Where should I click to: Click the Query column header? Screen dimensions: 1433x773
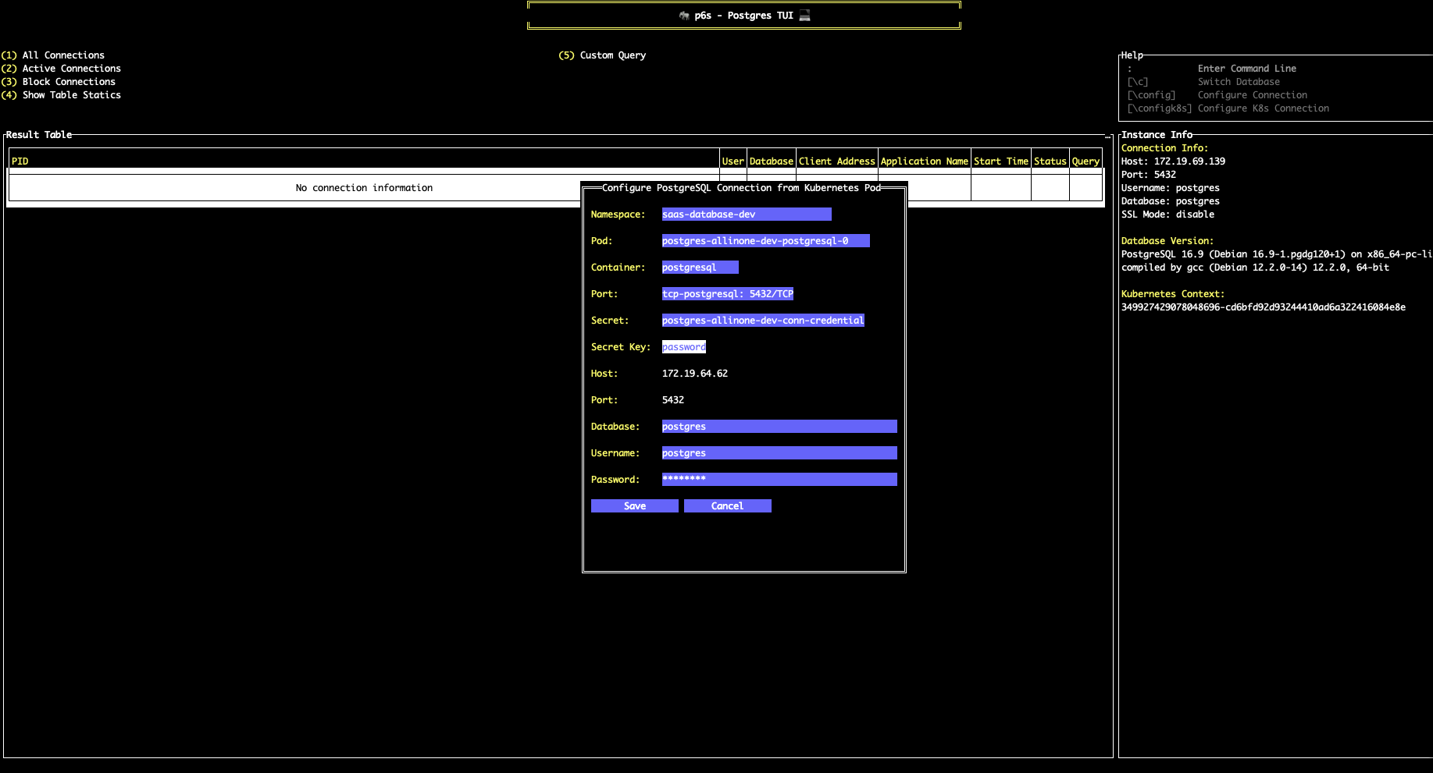click(x=1085, y=161)
